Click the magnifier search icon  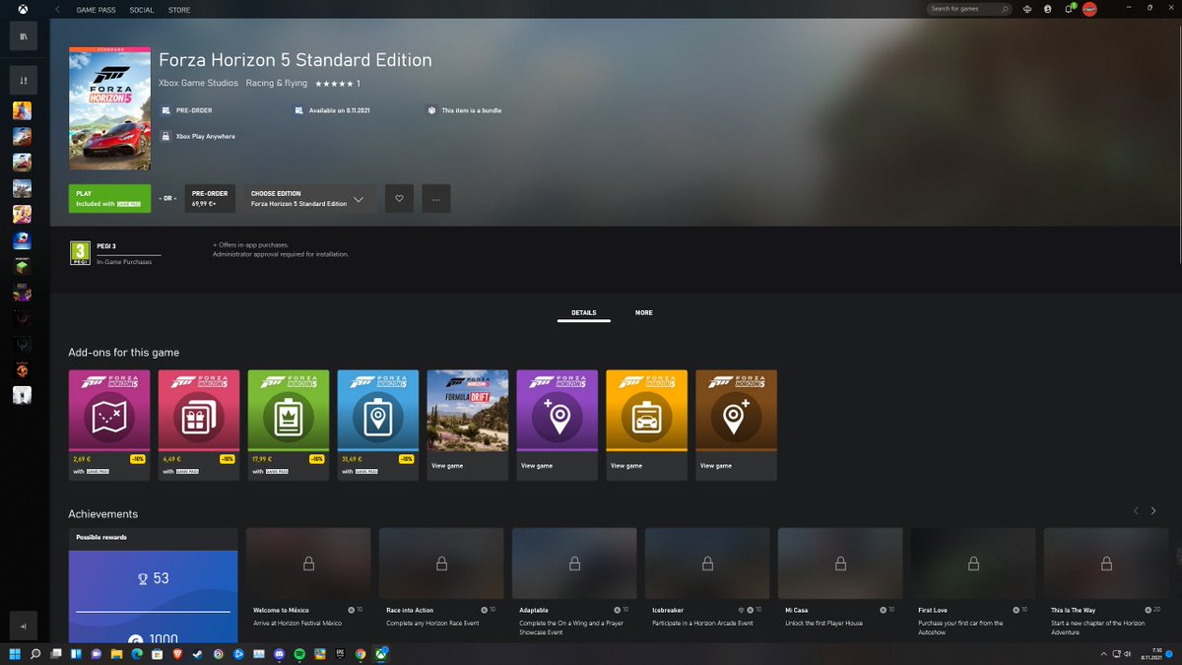pos(1005,9)
